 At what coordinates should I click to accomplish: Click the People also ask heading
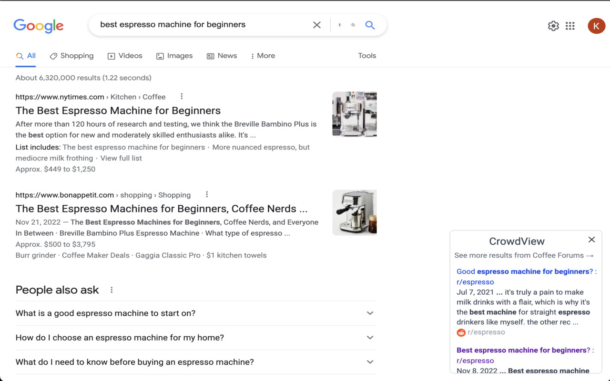pyautogui.click(x=57, y=290)
